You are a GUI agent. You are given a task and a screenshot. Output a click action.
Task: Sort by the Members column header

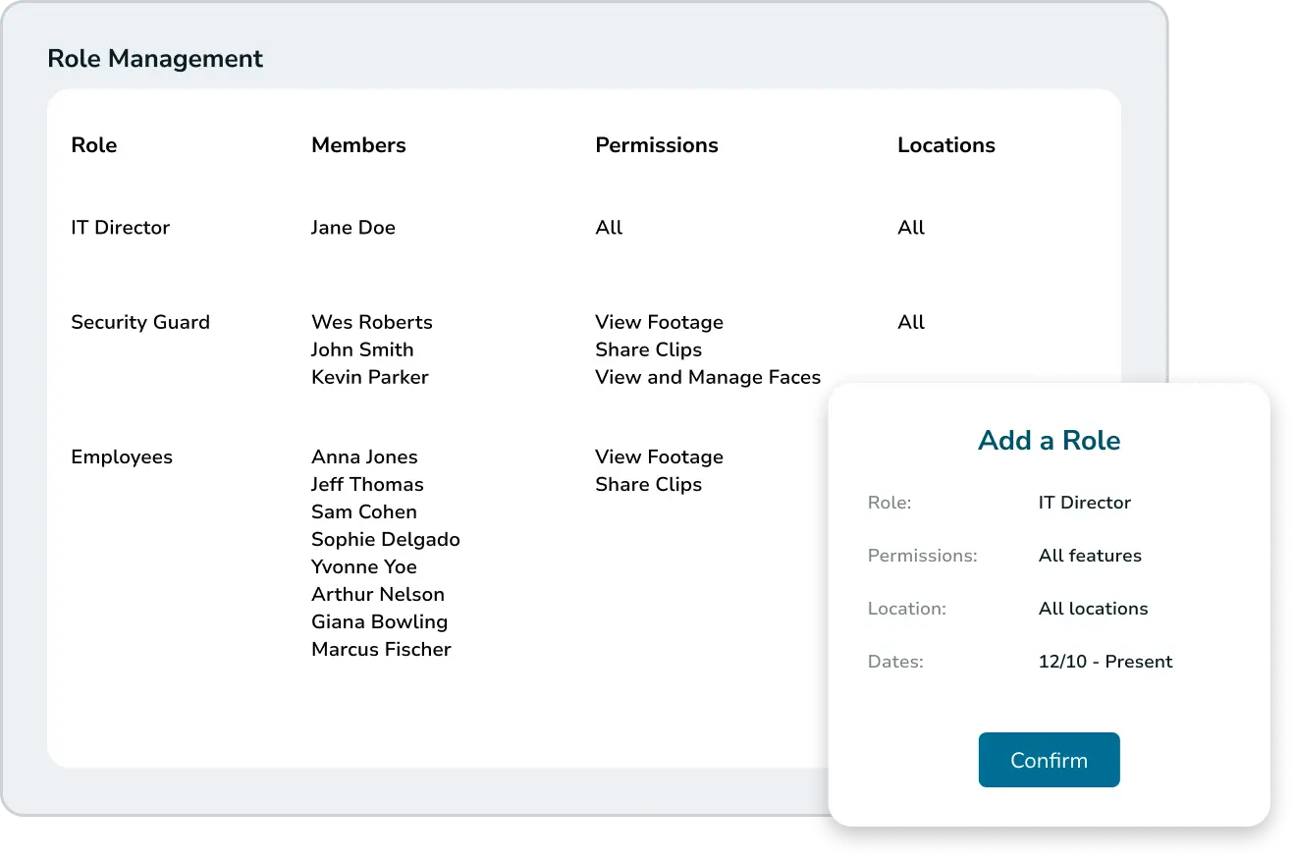tap(358, 145)
